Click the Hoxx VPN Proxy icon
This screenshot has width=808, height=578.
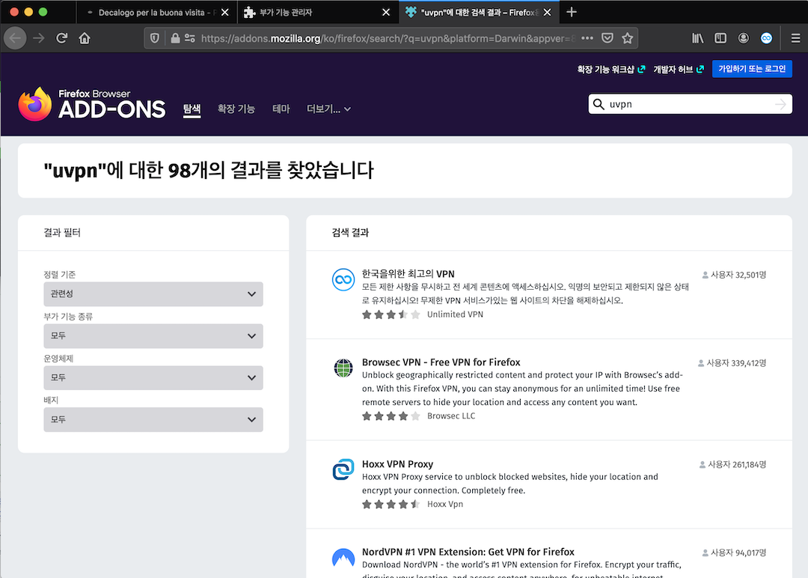[343, 469]
